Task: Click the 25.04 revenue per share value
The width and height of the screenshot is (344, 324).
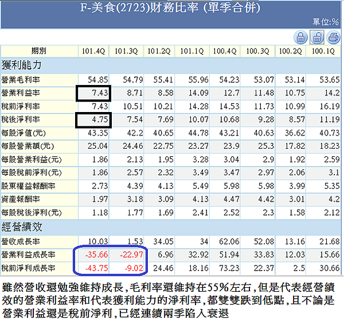Action: point(98,146)
